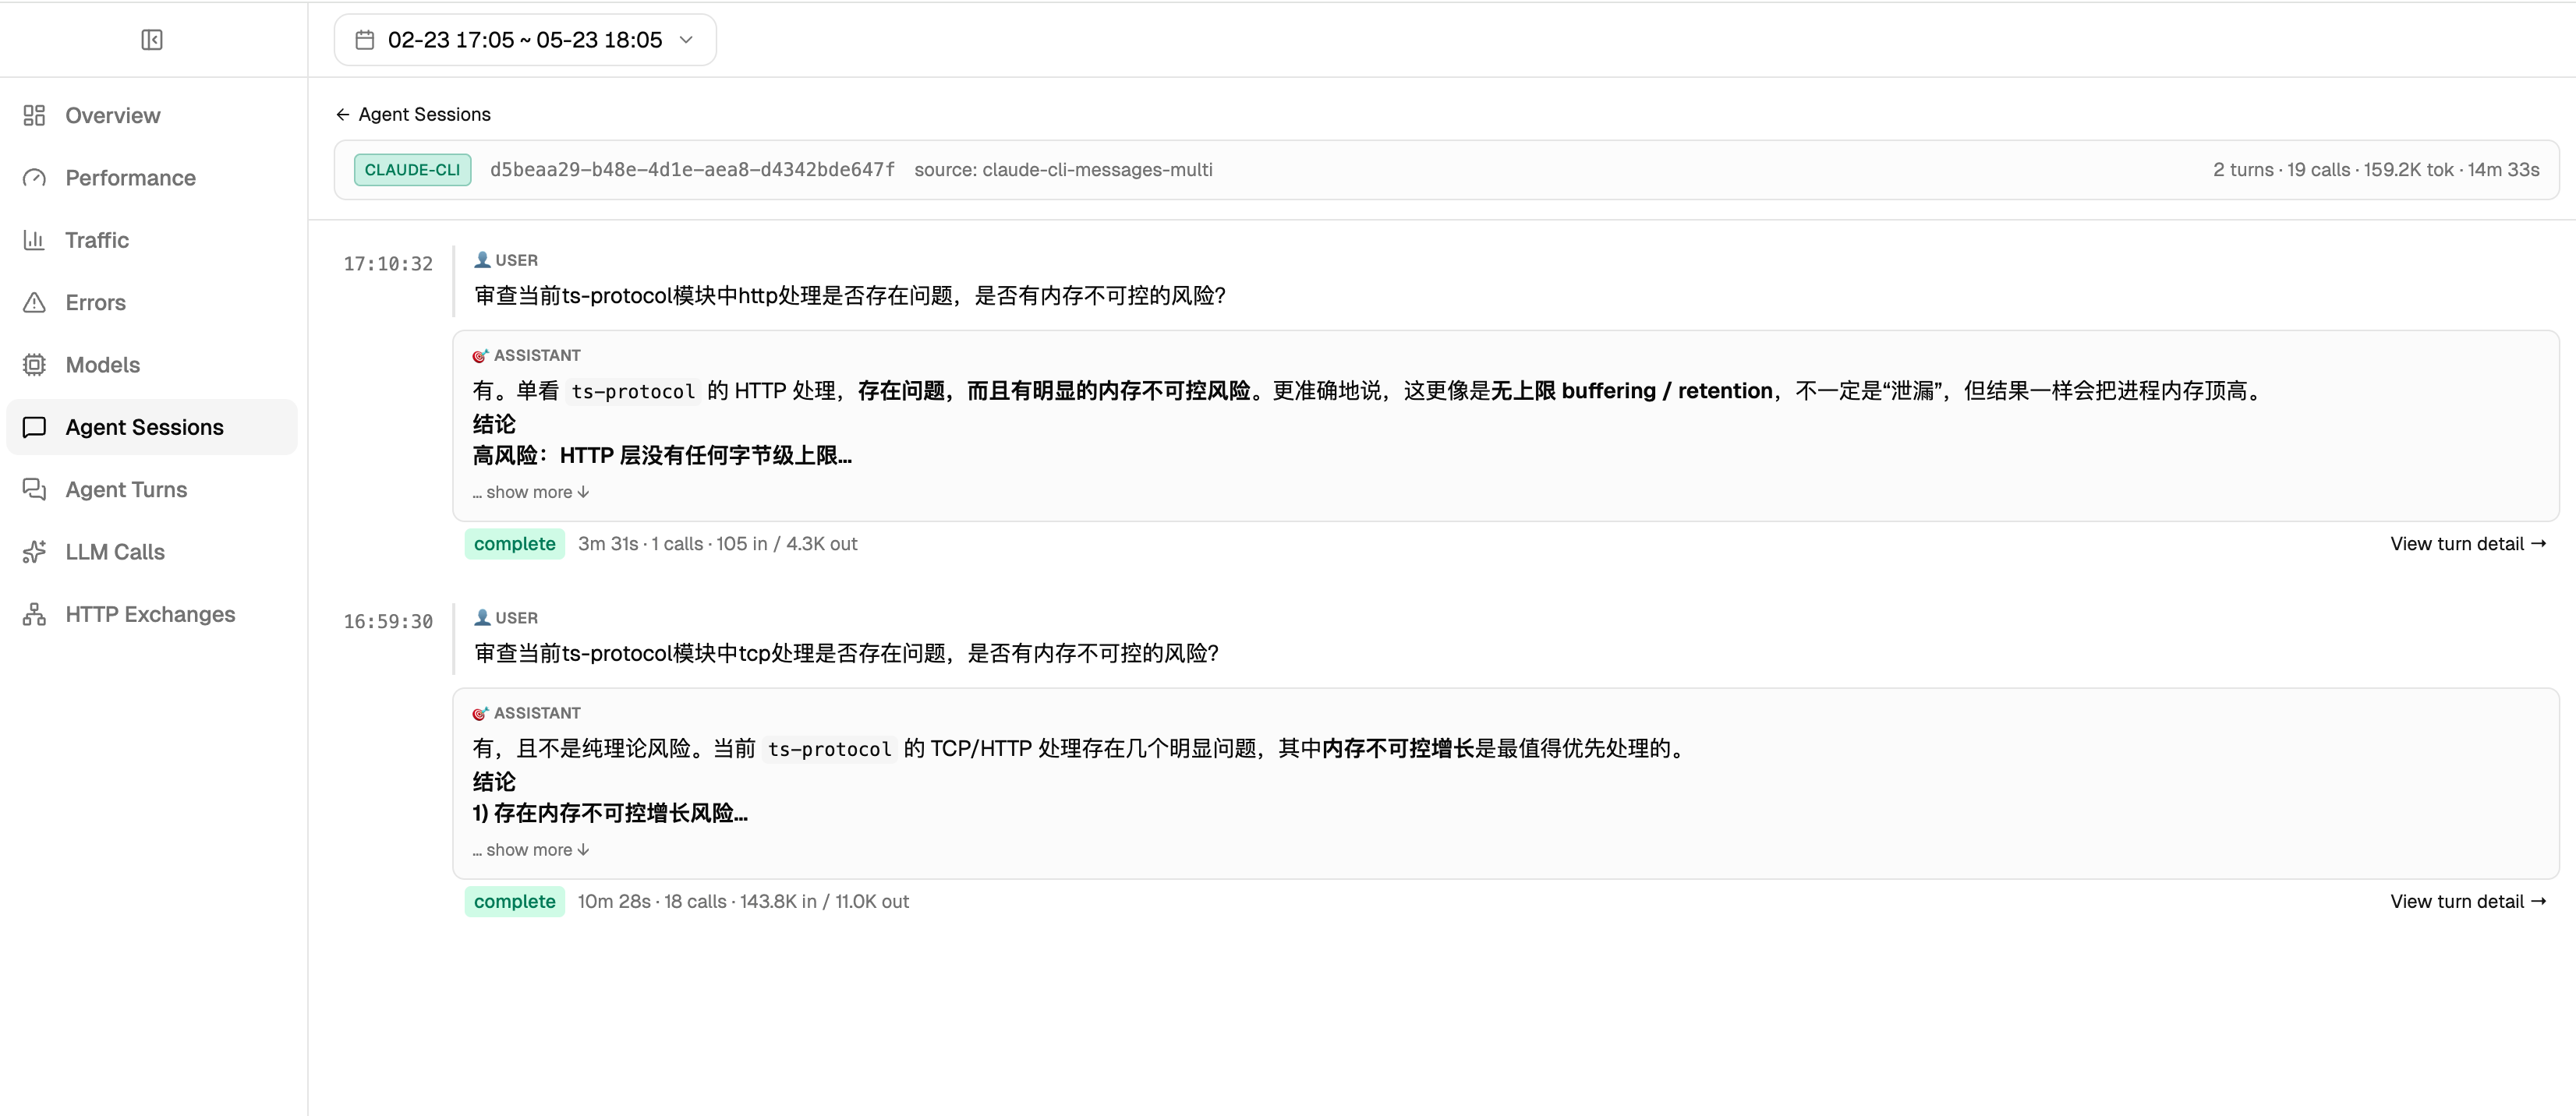The height and width of the screenshot is (1116, 2576).
Task: Click the 1) 存在内存不可控增长风险 line
Action: pos(610,814)
